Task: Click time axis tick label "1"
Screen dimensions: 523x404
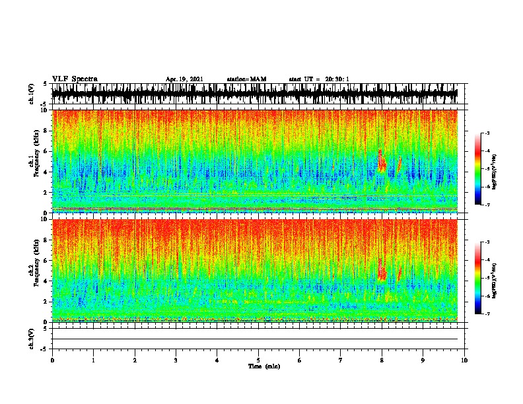Action: [x=93, y=360]
